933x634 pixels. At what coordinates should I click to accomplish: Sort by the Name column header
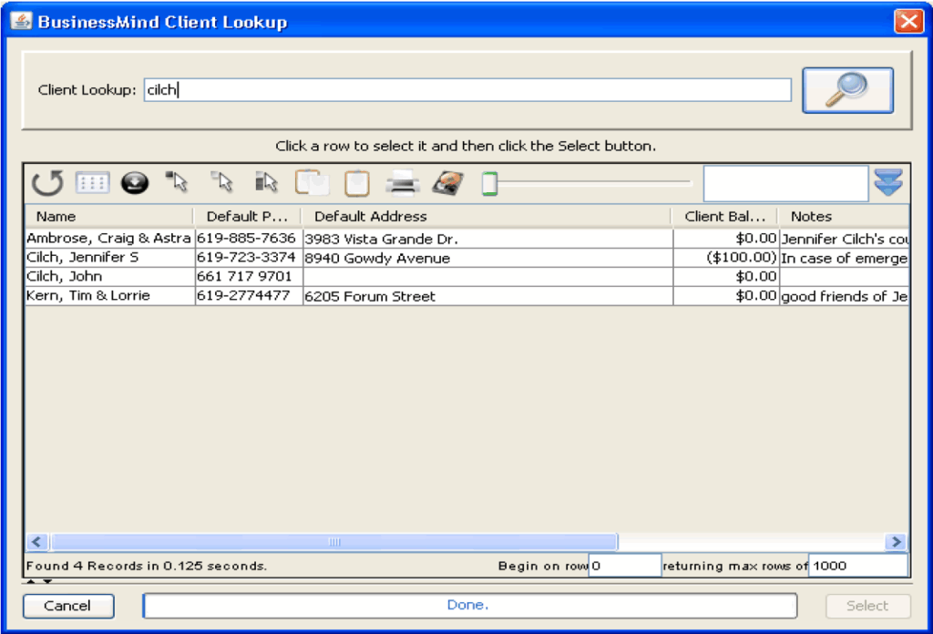click(109, 217)
